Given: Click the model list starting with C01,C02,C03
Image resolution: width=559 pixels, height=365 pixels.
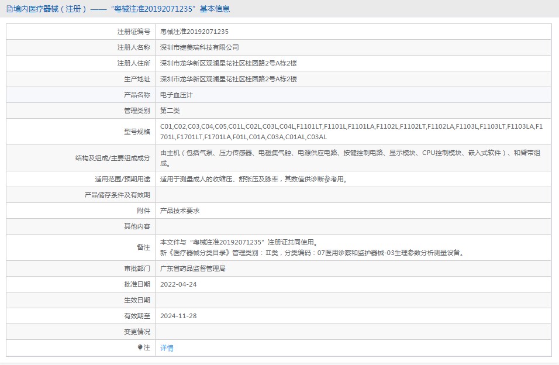Looking at the screenshot, I should click(x=351, y=132).
